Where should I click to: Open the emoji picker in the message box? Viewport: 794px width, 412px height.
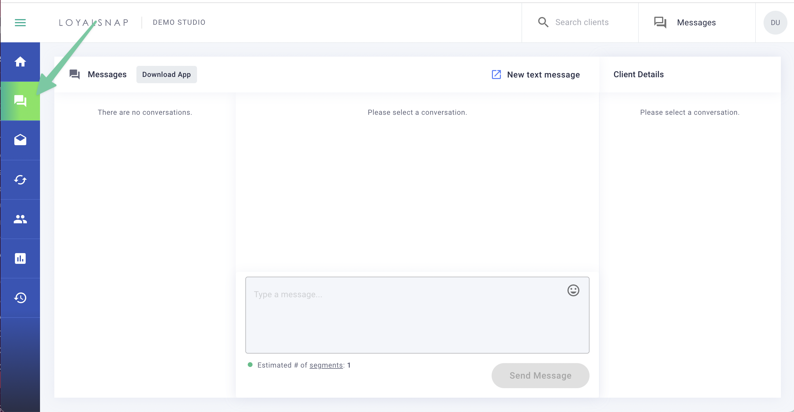click(573, 290)
